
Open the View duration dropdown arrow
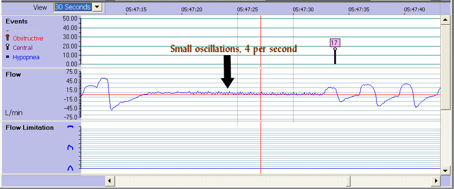97,7
